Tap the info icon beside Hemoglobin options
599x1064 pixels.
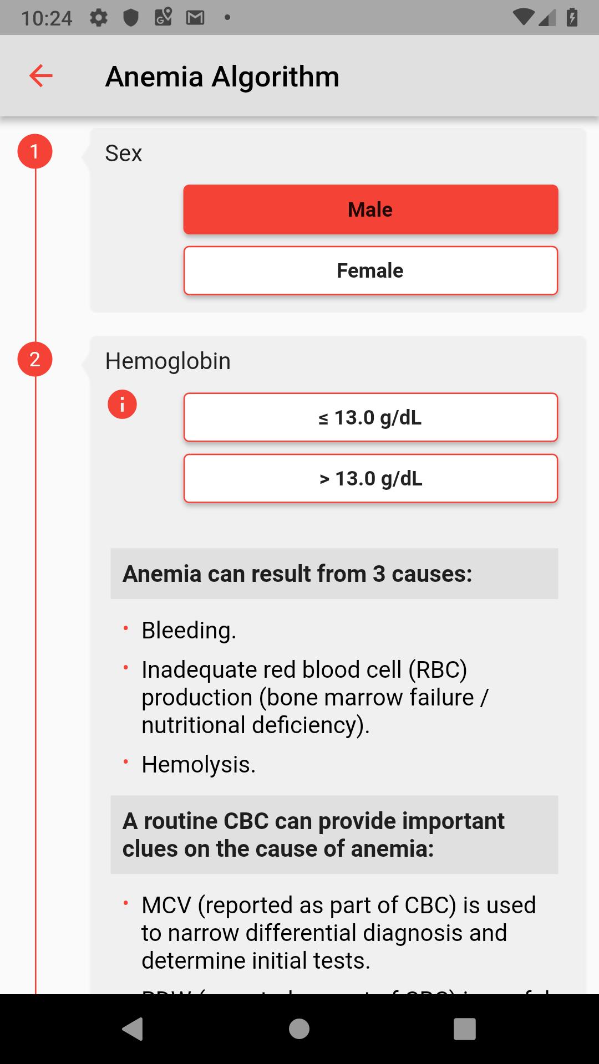point(121,405)
